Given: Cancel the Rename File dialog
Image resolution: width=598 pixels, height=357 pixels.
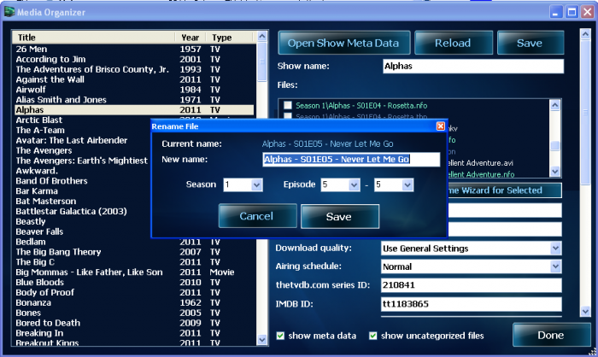Looking at the screenshot, I should [x=257, y=216].
